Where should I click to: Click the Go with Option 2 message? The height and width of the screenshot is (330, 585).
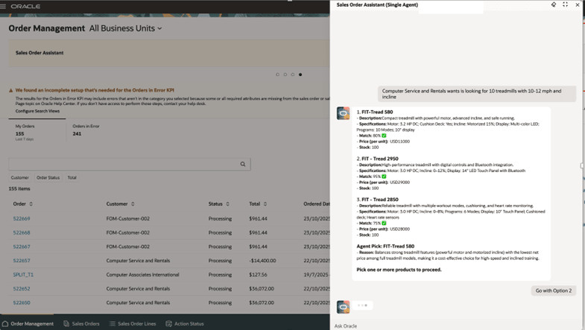(554, 291)
